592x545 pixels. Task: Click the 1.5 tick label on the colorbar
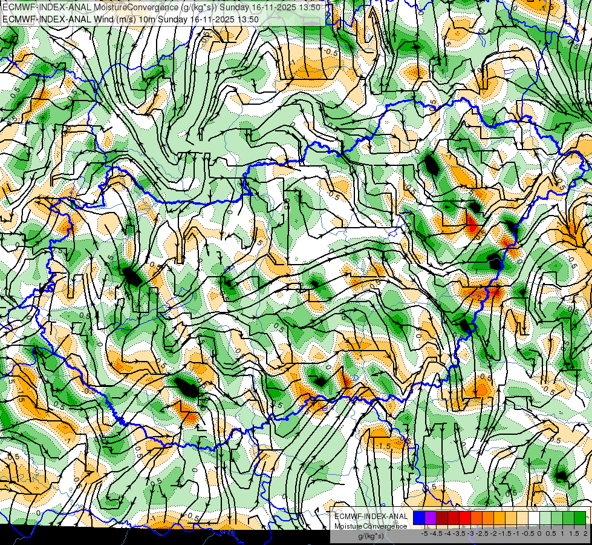pyautogui.click(x=574, y=533)
